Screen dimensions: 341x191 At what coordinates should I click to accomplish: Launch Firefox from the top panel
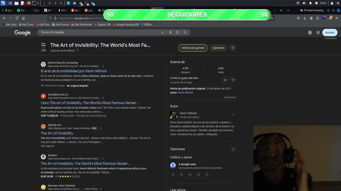pos(29,3)
